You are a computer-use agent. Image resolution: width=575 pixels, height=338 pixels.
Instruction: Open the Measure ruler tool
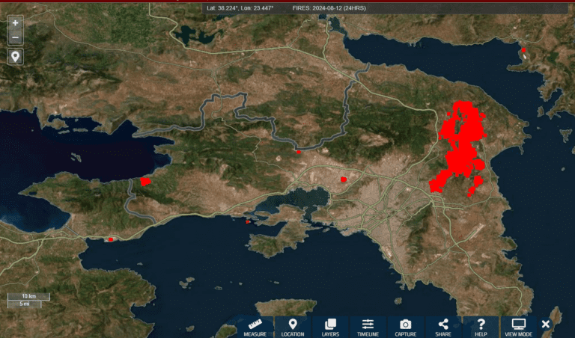coord(255,327)
